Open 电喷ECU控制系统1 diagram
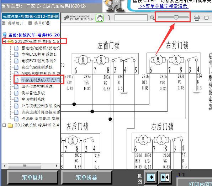 [x=38, y=54]
